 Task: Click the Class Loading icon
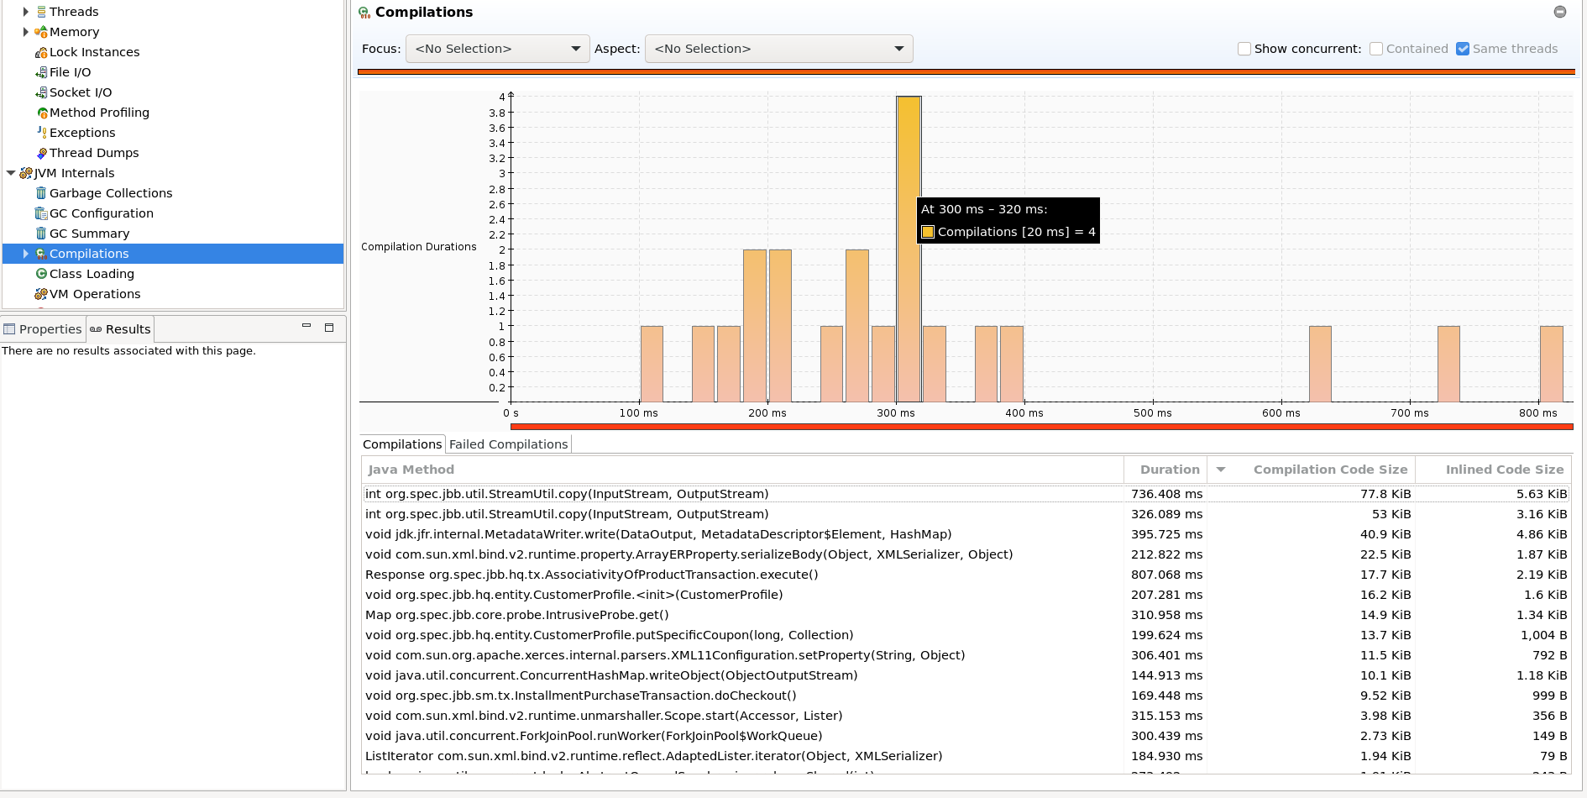coord(41,274)
